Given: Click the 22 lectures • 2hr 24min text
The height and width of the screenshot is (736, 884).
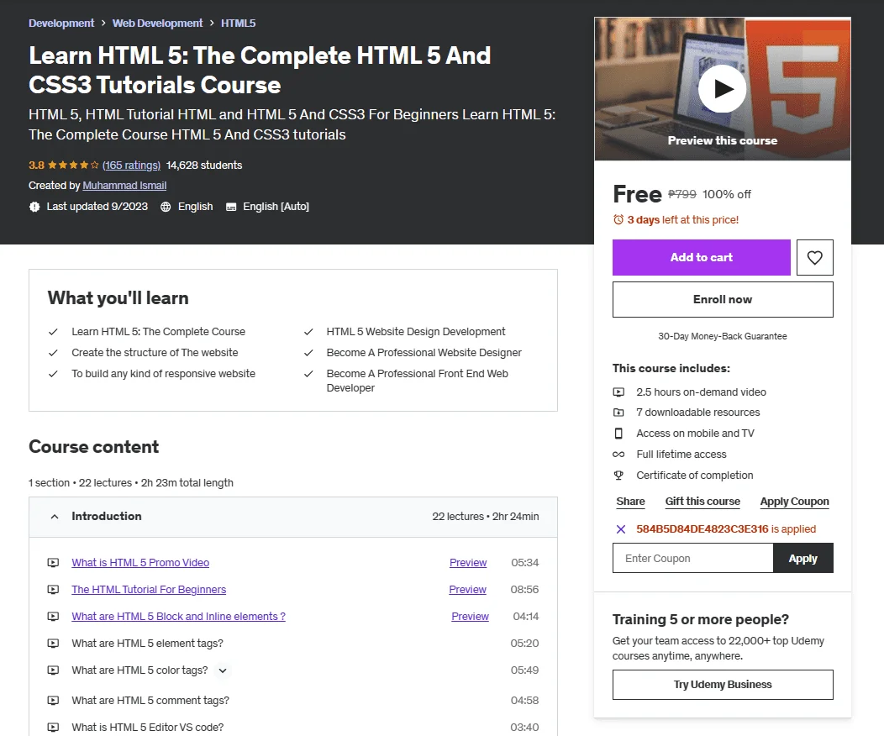Looking at the screenshot, I should click(486, 516).
